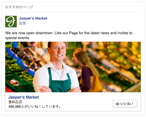Open the grocery store ad photo

point(73,67)
